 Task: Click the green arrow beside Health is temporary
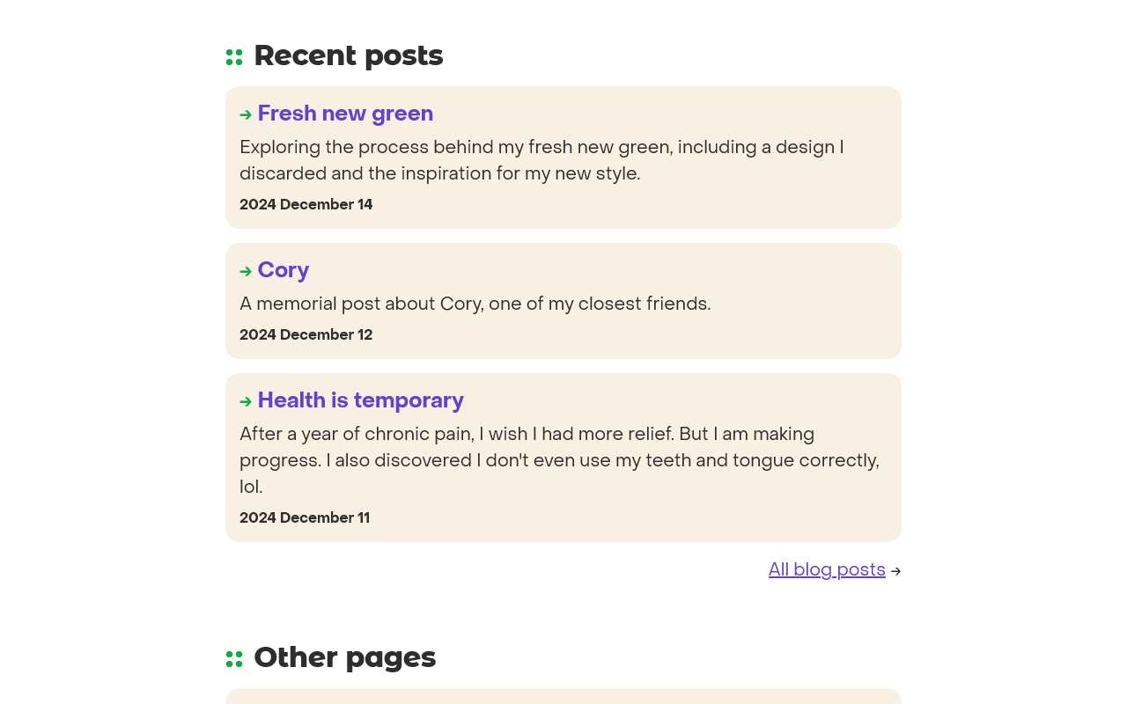click(x=246, y=401)
